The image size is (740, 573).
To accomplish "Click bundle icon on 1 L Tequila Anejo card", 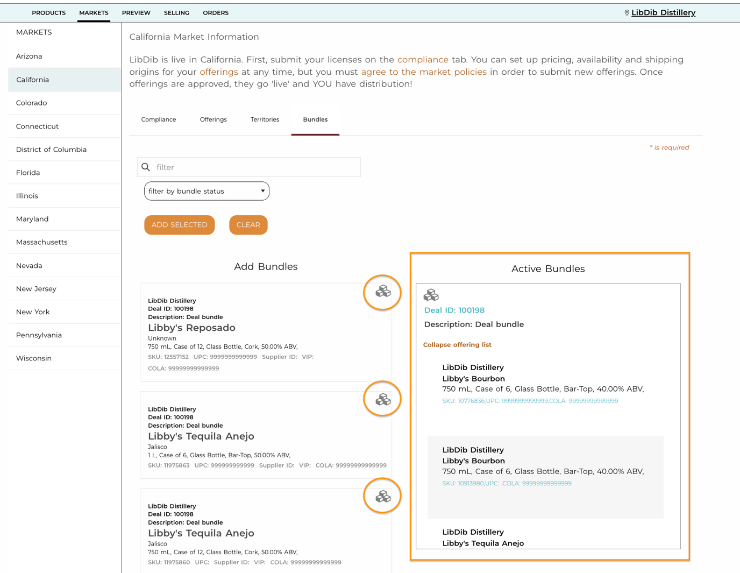I will click(x=383, y=399).
